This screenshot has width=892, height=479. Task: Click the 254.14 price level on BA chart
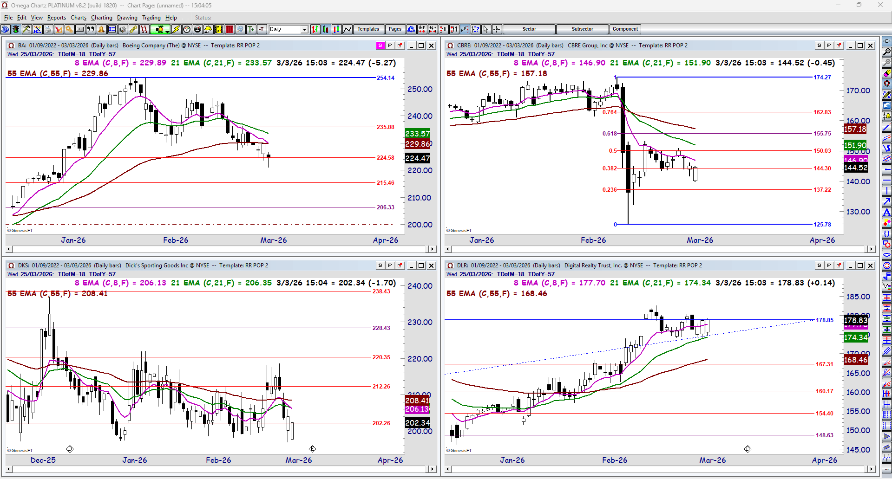(386, 78)
